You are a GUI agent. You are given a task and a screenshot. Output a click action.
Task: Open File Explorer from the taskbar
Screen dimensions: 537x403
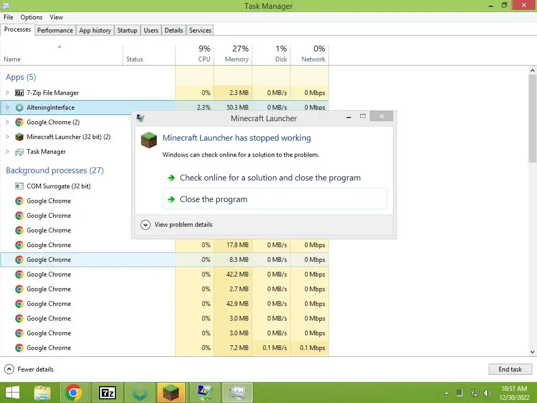tap(42, 393)
